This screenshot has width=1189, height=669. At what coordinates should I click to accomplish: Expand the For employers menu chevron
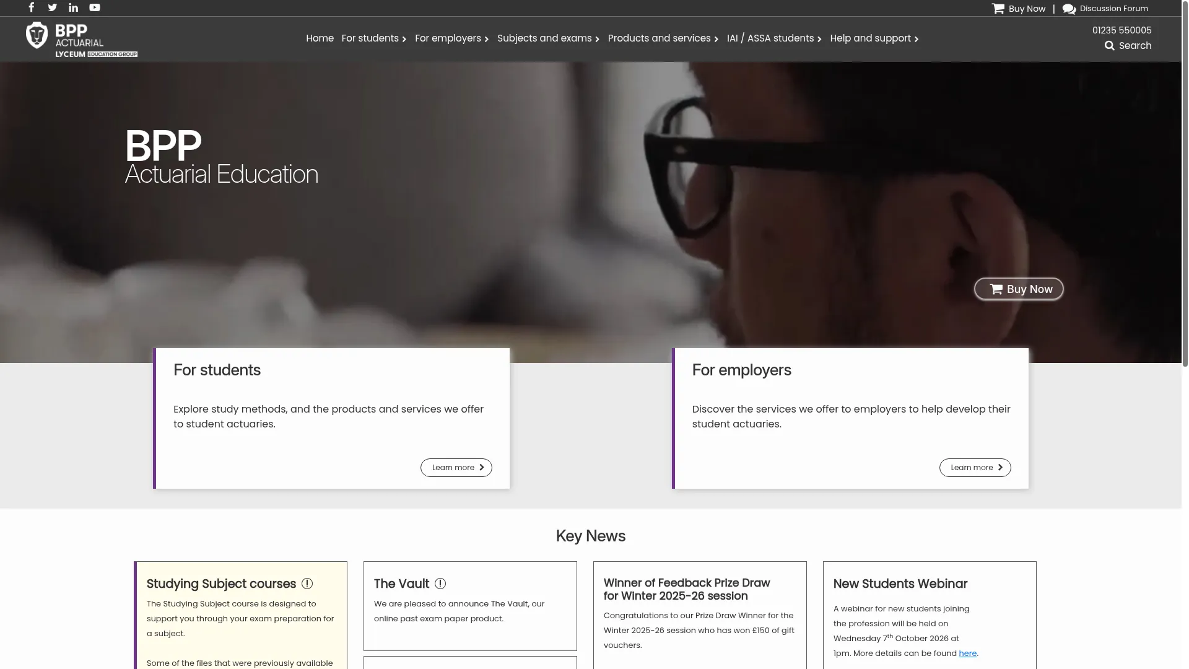[x=487, y=39]
